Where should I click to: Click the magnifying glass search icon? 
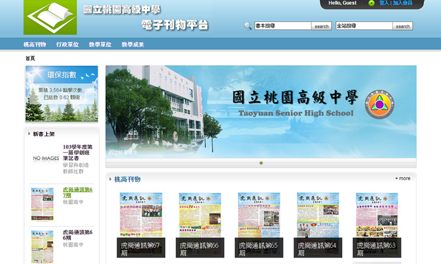click(x=248, y=26)
